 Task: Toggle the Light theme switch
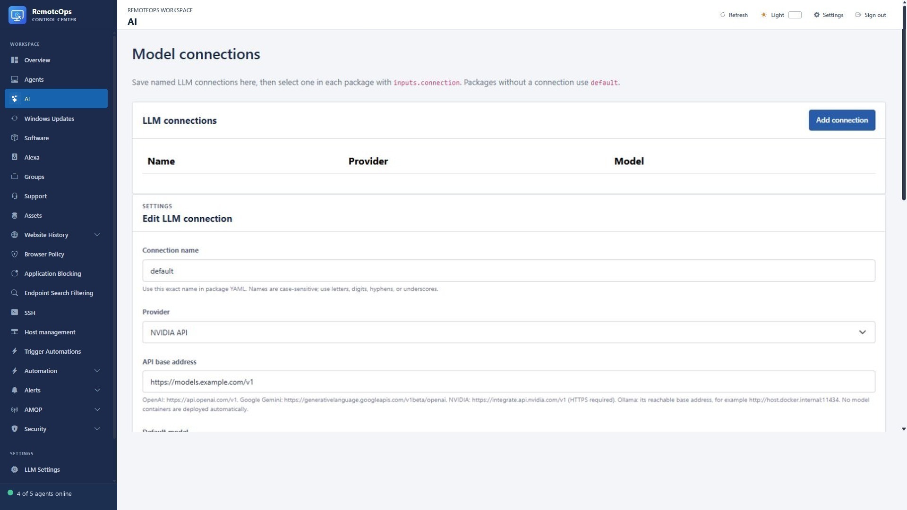[795, 15]
